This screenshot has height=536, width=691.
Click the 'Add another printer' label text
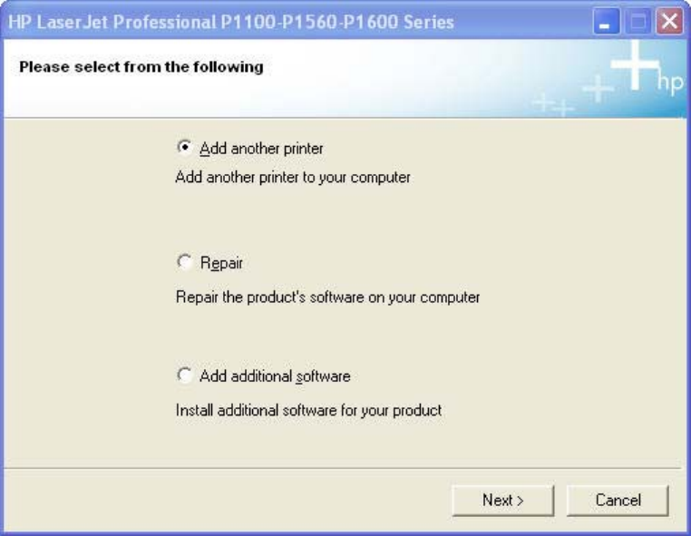261,148
